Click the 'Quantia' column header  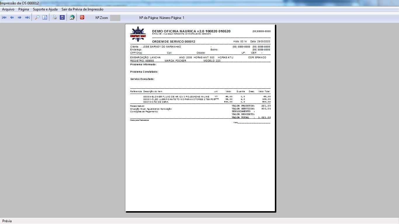(x=241, y=92)
